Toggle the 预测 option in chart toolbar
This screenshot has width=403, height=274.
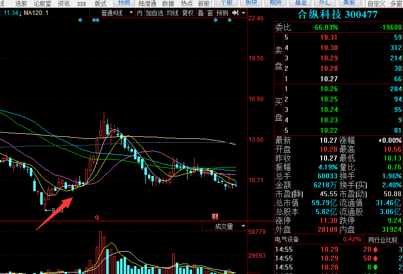222,13
